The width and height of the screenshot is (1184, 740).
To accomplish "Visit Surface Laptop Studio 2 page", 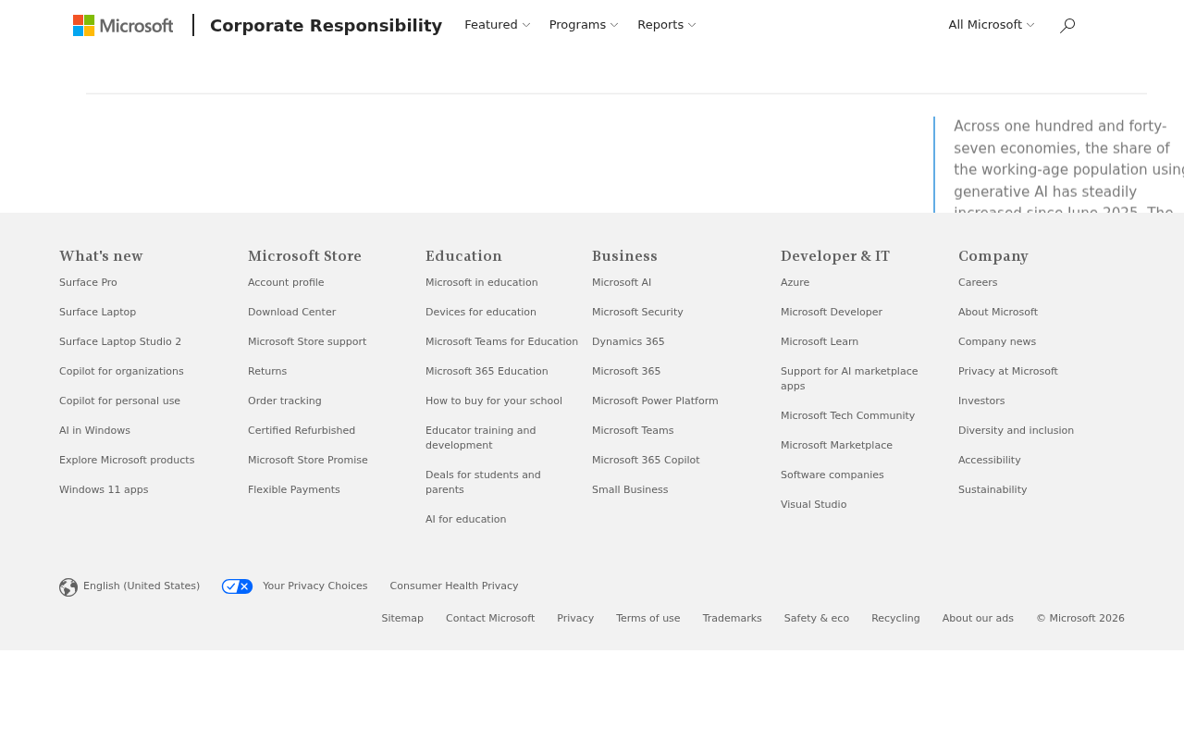I will pyautogui.click(x=120, y=342).
